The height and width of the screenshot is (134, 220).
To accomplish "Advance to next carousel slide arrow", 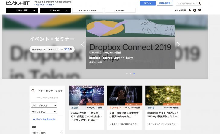I will (178, 44).
